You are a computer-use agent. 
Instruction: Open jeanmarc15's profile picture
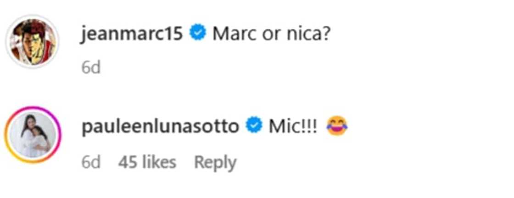tap(32, 41)
